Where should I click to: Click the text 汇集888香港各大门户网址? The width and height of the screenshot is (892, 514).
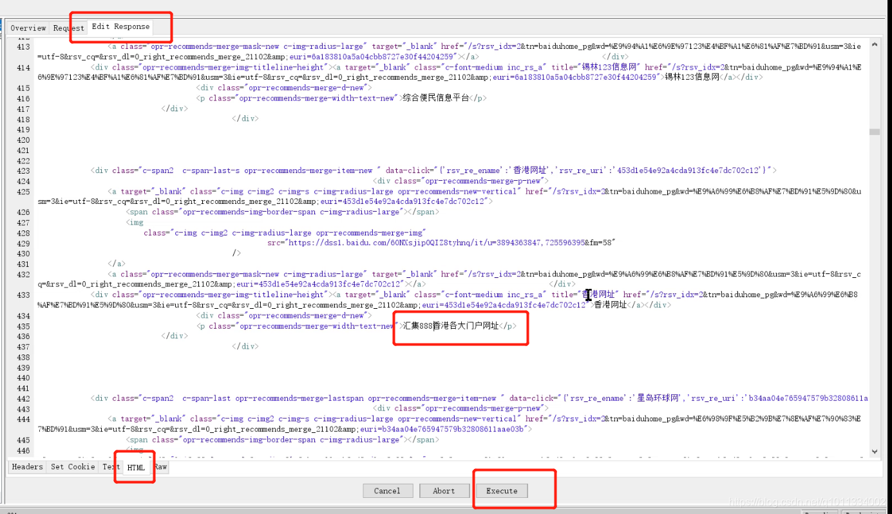pos(451,326)
